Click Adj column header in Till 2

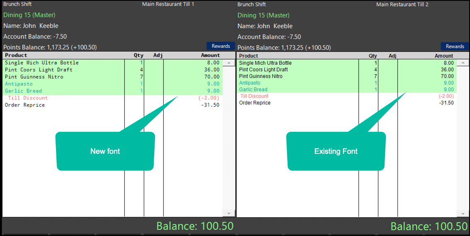coord(392,56)
